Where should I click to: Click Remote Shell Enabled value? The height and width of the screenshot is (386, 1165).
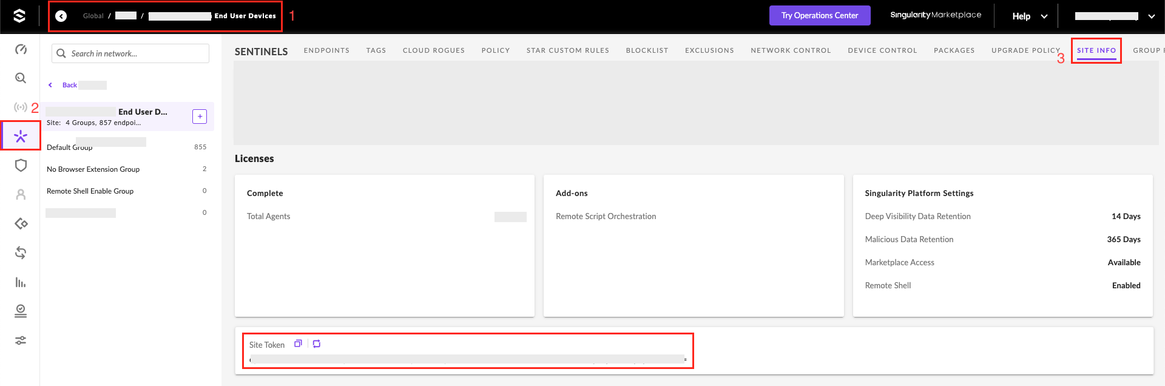pyautogui.click(x=1126, y=285)
